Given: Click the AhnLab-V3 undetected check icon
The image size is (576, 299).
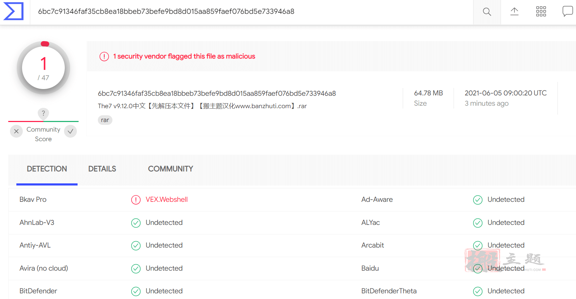Looking at the screenshot, I should [136, 223].
